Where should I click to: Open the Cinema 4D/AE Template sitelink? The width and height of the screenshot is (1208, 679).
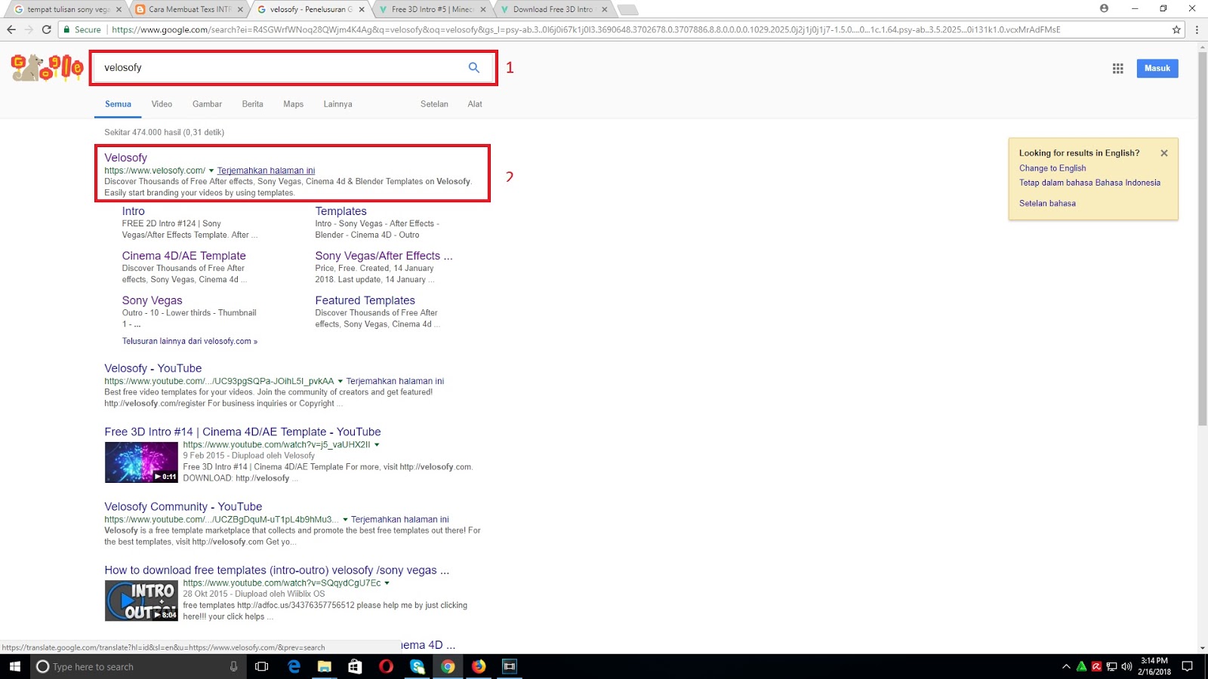pos(183,256)
